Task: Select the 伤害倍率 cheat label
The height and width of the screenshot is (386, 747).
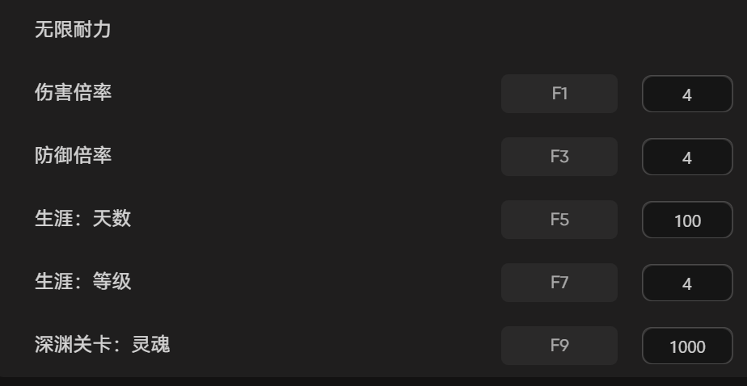Action: coord(73,93)
